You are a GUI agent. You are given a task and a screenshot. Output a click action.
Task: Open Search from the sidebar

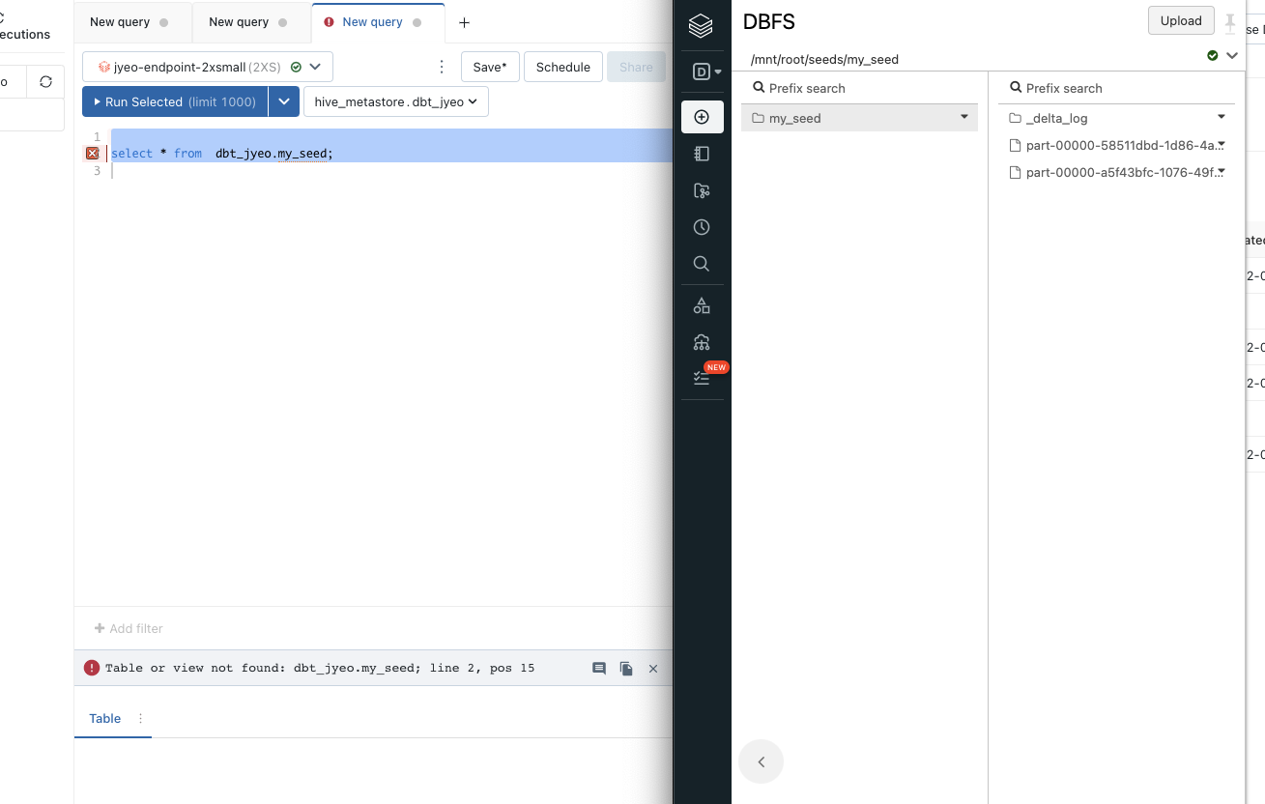coord(702,263)
